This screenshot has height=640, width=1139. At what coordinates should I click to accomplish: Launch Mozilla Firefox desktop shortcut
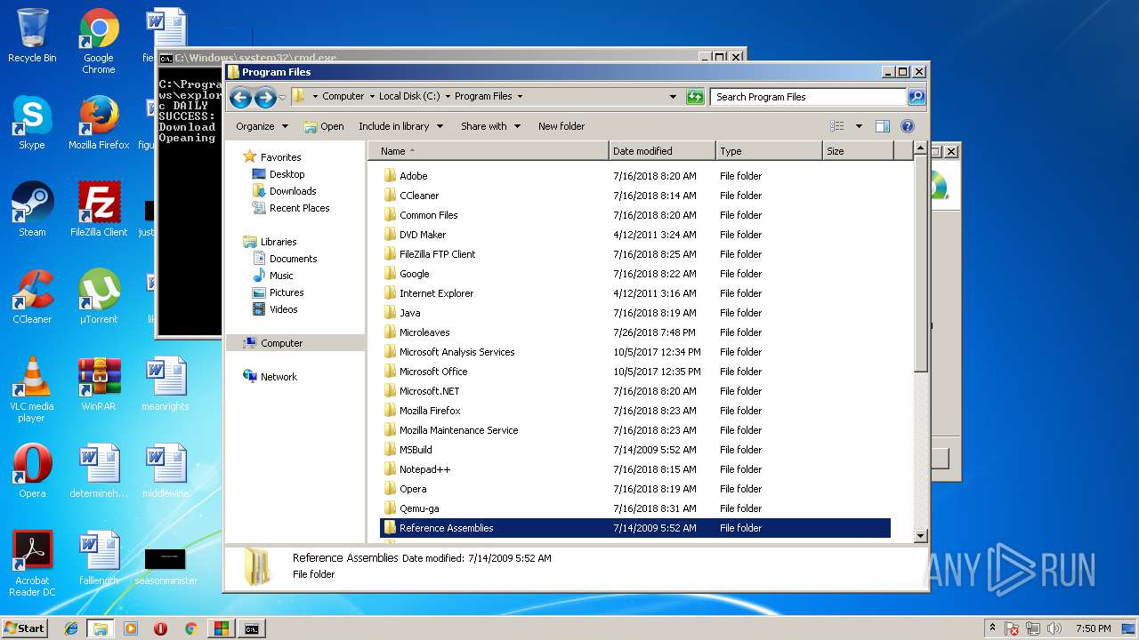(99, 123)
